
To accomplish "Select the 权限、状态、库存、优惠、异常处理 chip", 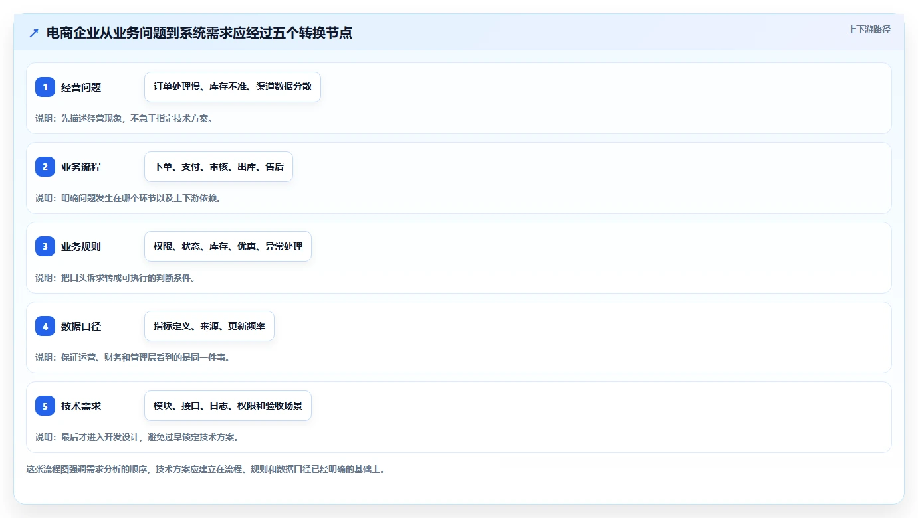I will coord(228,246).
